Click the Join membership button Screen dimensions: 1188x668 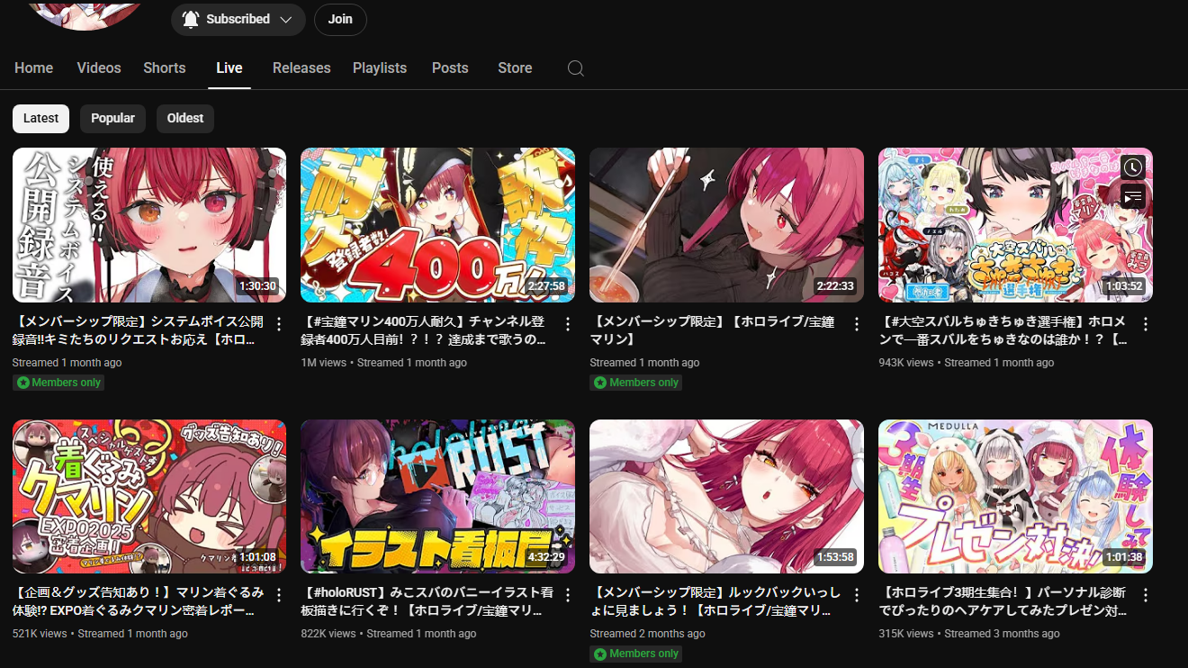340,19
